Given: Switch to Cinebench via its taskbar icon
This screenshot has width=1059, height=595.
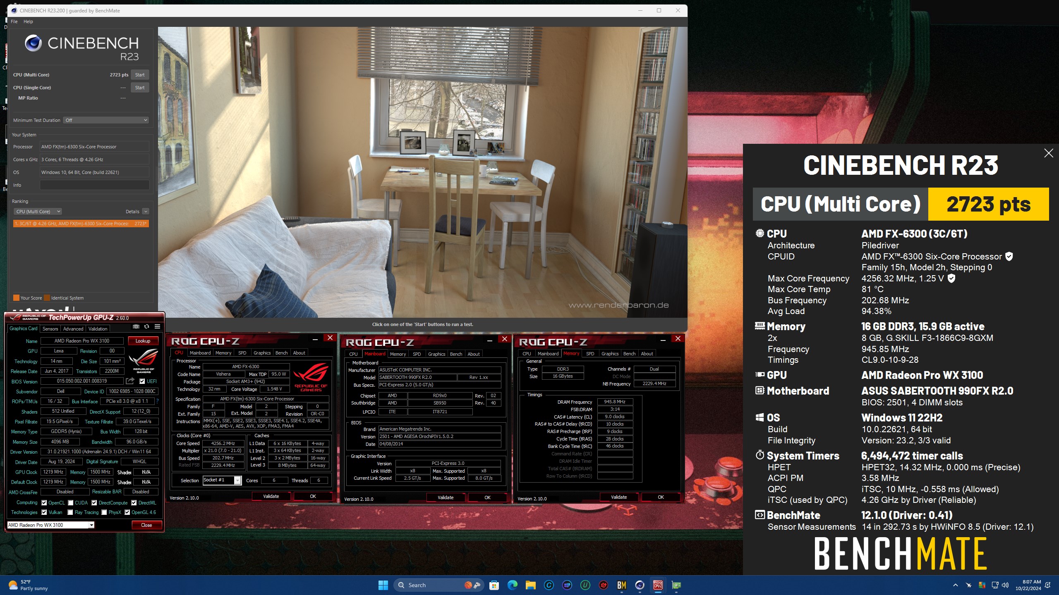Looking at the screenshot, I should tap(640, 585).
